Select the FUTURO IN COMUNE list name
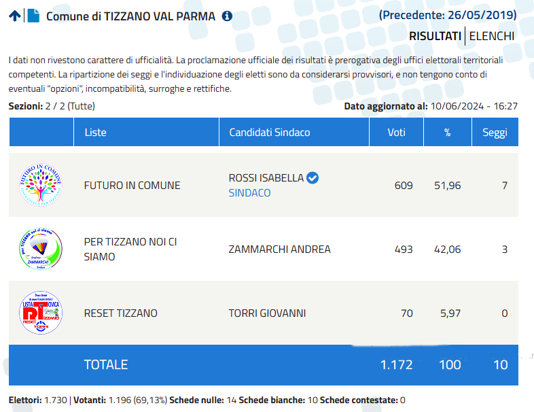 tap(132, 186)
